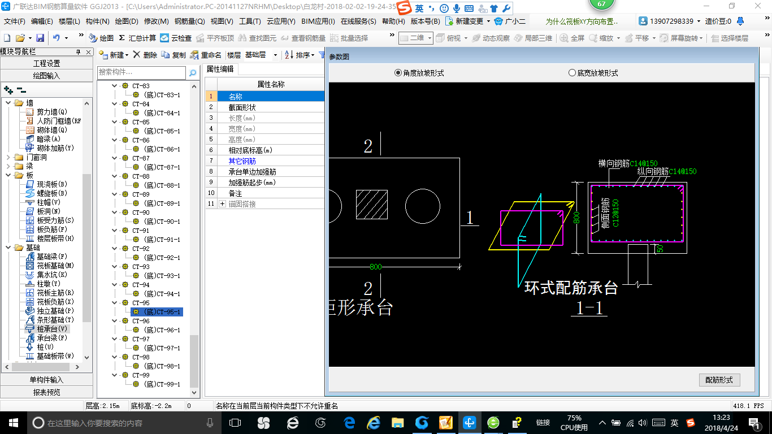Click the 搜索构件 search input field
Viewport: 772px width, 434px height.
pos(141,72)
